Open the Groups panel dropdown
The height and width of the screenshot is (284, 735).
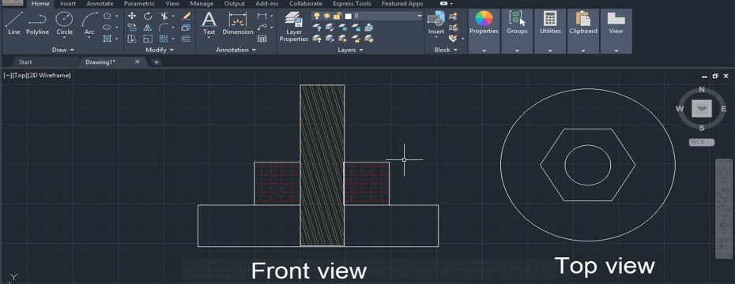point(517,50)
